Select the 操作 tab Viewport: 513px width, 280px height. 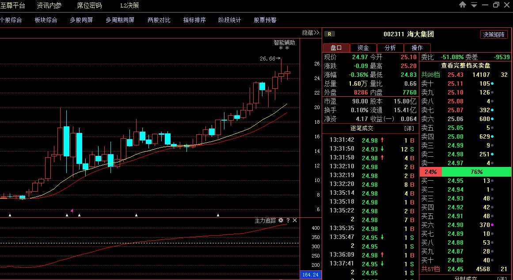pyautogui.click(x=417, y=48)
